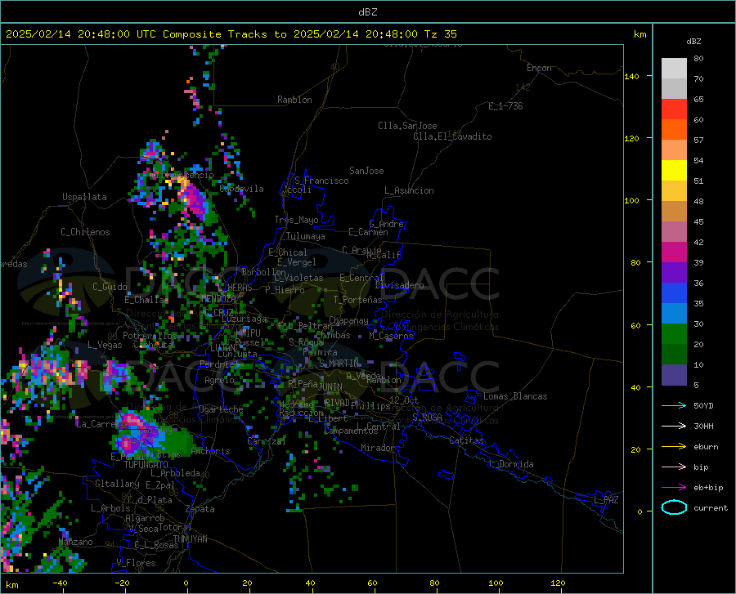Select the magenta 39-42 dBZ swatch
736x594 pixels.
click(674, 252)
